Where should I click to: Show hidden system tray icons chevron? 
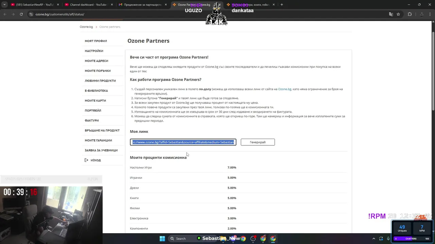[374, 239]
